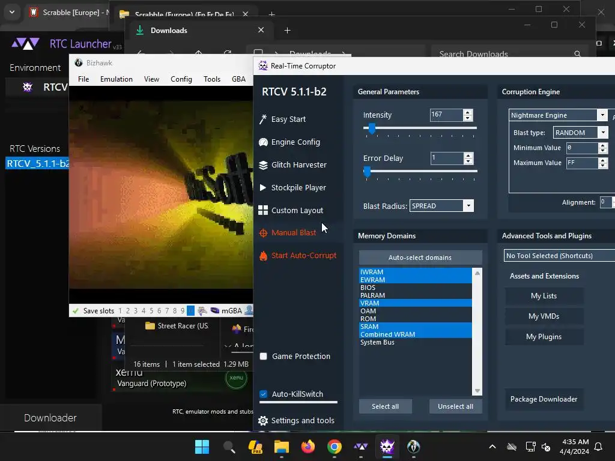Increase Minimum Value stepper
The height and width of the screenshot is (461, 615).
tap(603, 145)
